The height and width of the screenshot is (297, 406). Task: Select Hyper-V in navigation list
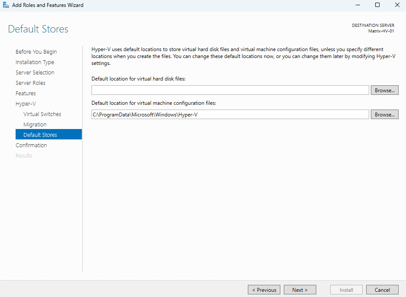(26, 104)
